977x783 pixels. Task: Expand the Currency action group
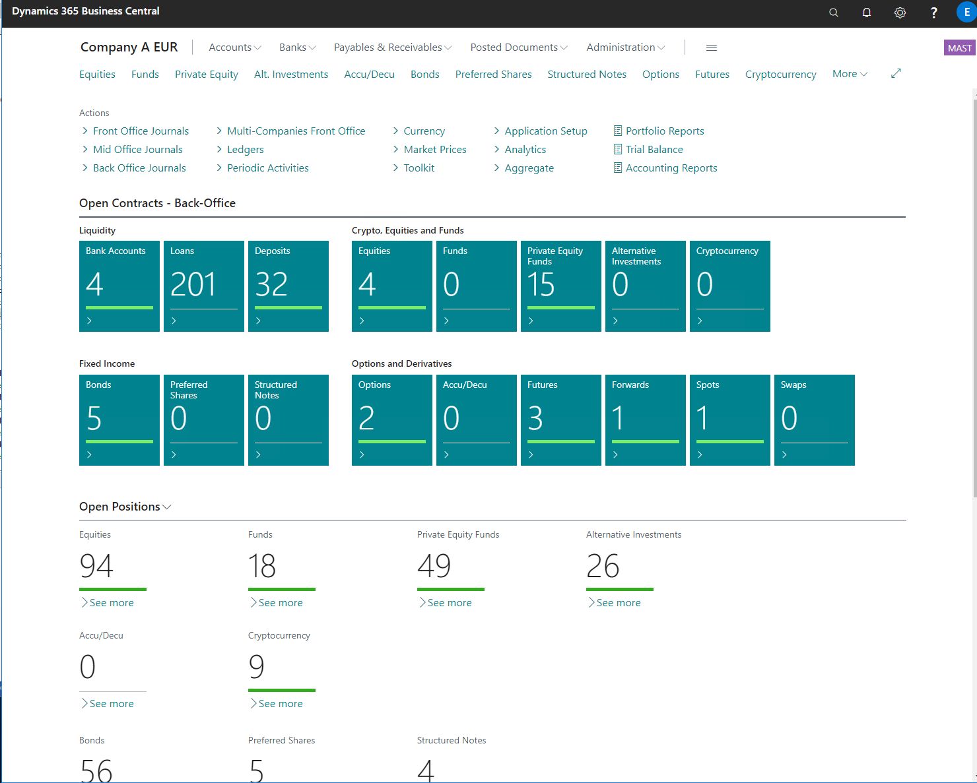(x=419, y=131)
